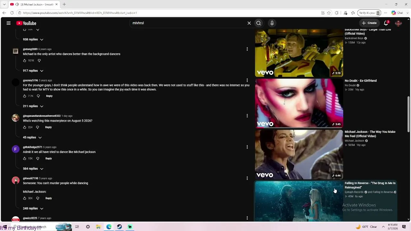The height and width of the screenshot is (231, 411).
Task: Expand the 917 replies thread
Action: [x=33, y=71]
